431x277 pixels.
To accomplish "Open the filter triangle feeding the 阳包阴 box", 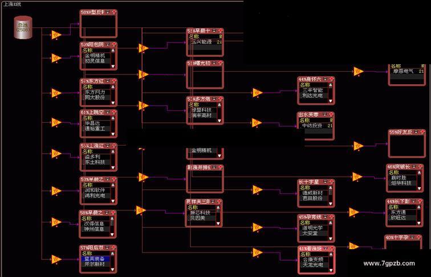I will 56,58.
